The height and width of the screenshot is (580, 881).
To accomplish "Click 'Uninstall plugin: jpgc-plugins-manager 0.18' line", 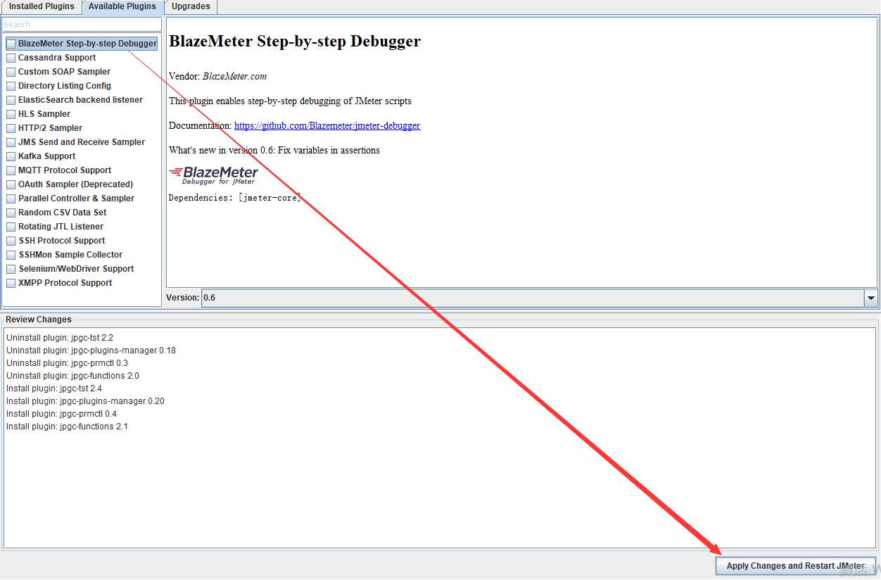I will pyautogui.click(x=91, y=351).
